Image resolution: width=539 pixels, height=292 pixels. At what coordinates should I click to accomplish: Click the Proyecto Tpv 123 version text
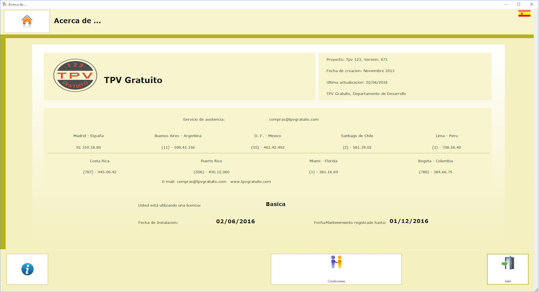click(357, 59)
